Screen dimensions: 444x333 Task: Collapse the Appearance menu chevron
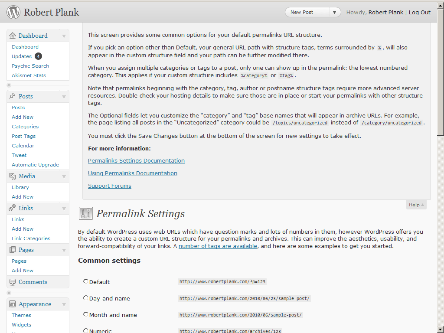point(64,304)
